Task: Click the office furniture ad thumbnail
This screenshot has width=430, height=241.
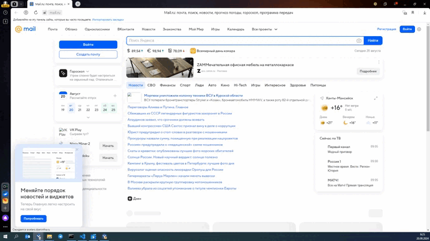Action: (160, 68)
